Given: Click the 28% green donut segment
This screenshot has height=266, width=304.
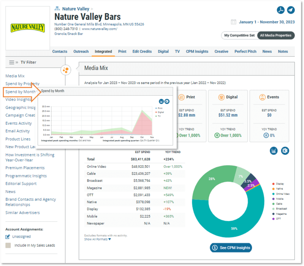Looking at the screenshot, I should coord(212,179).
